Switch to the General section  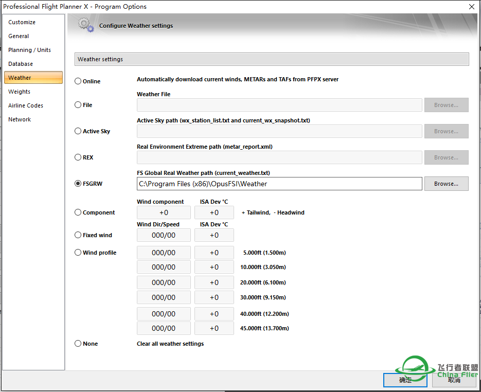coord(19,36)
